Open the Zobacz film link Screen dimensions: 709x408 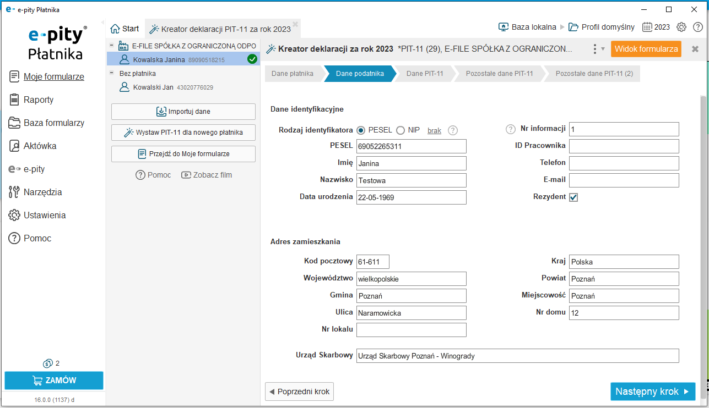[x=207, y=175]
